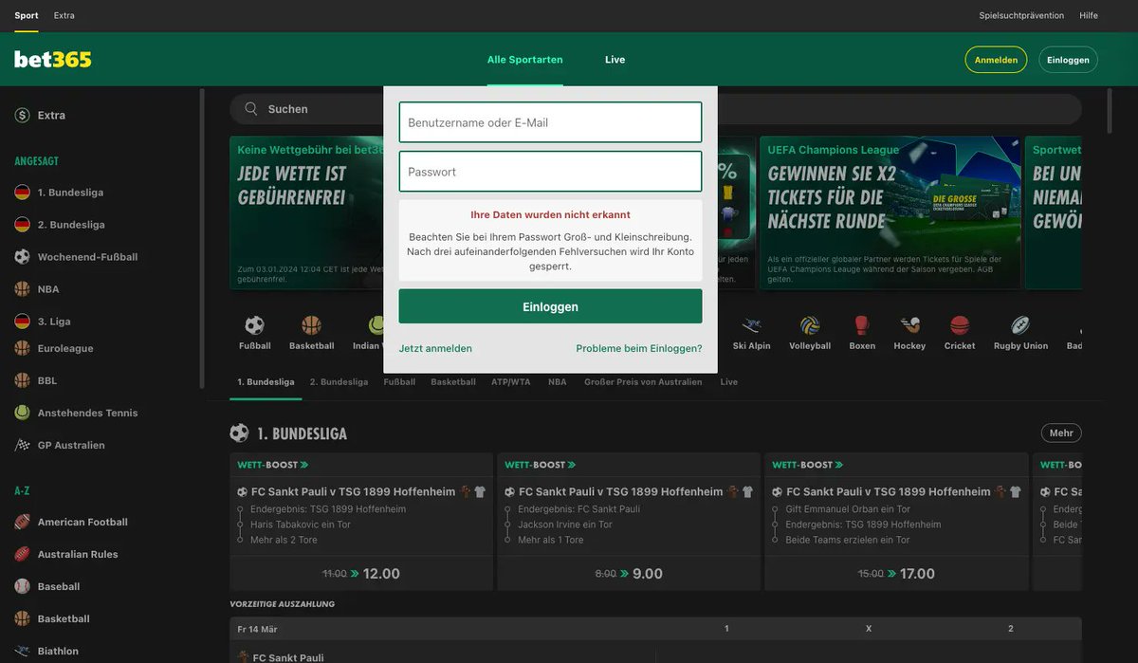Click Basketball icon in A-Z sidebar list
Viewport: 1138px width, 663px height.
coord(22,618)
